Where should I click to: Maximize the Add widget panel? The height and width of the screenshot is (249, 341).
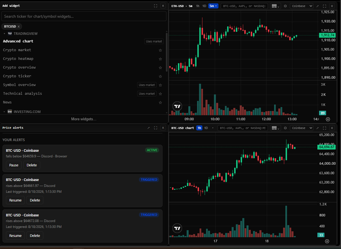coord(155,6)
